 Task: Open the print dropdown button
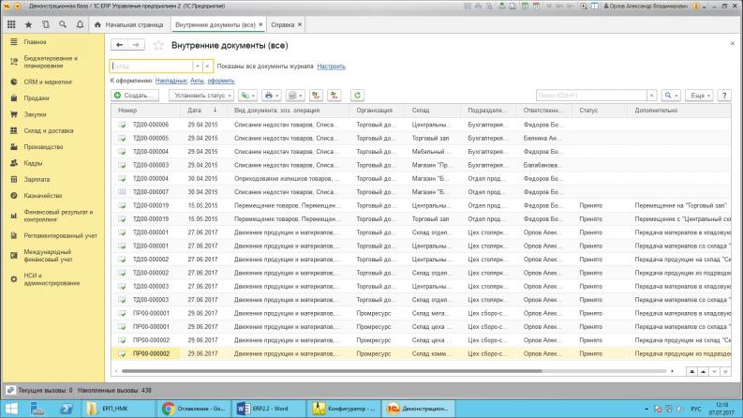[272, 96]
